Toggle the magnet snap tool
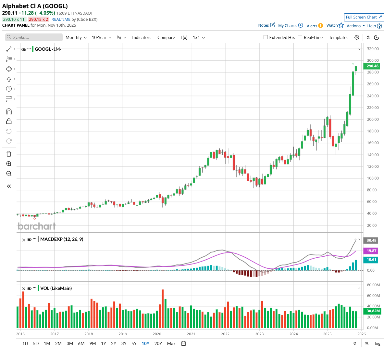Viewport: 384px width, 348px height. pyautogui.click(x=9, y=111)
